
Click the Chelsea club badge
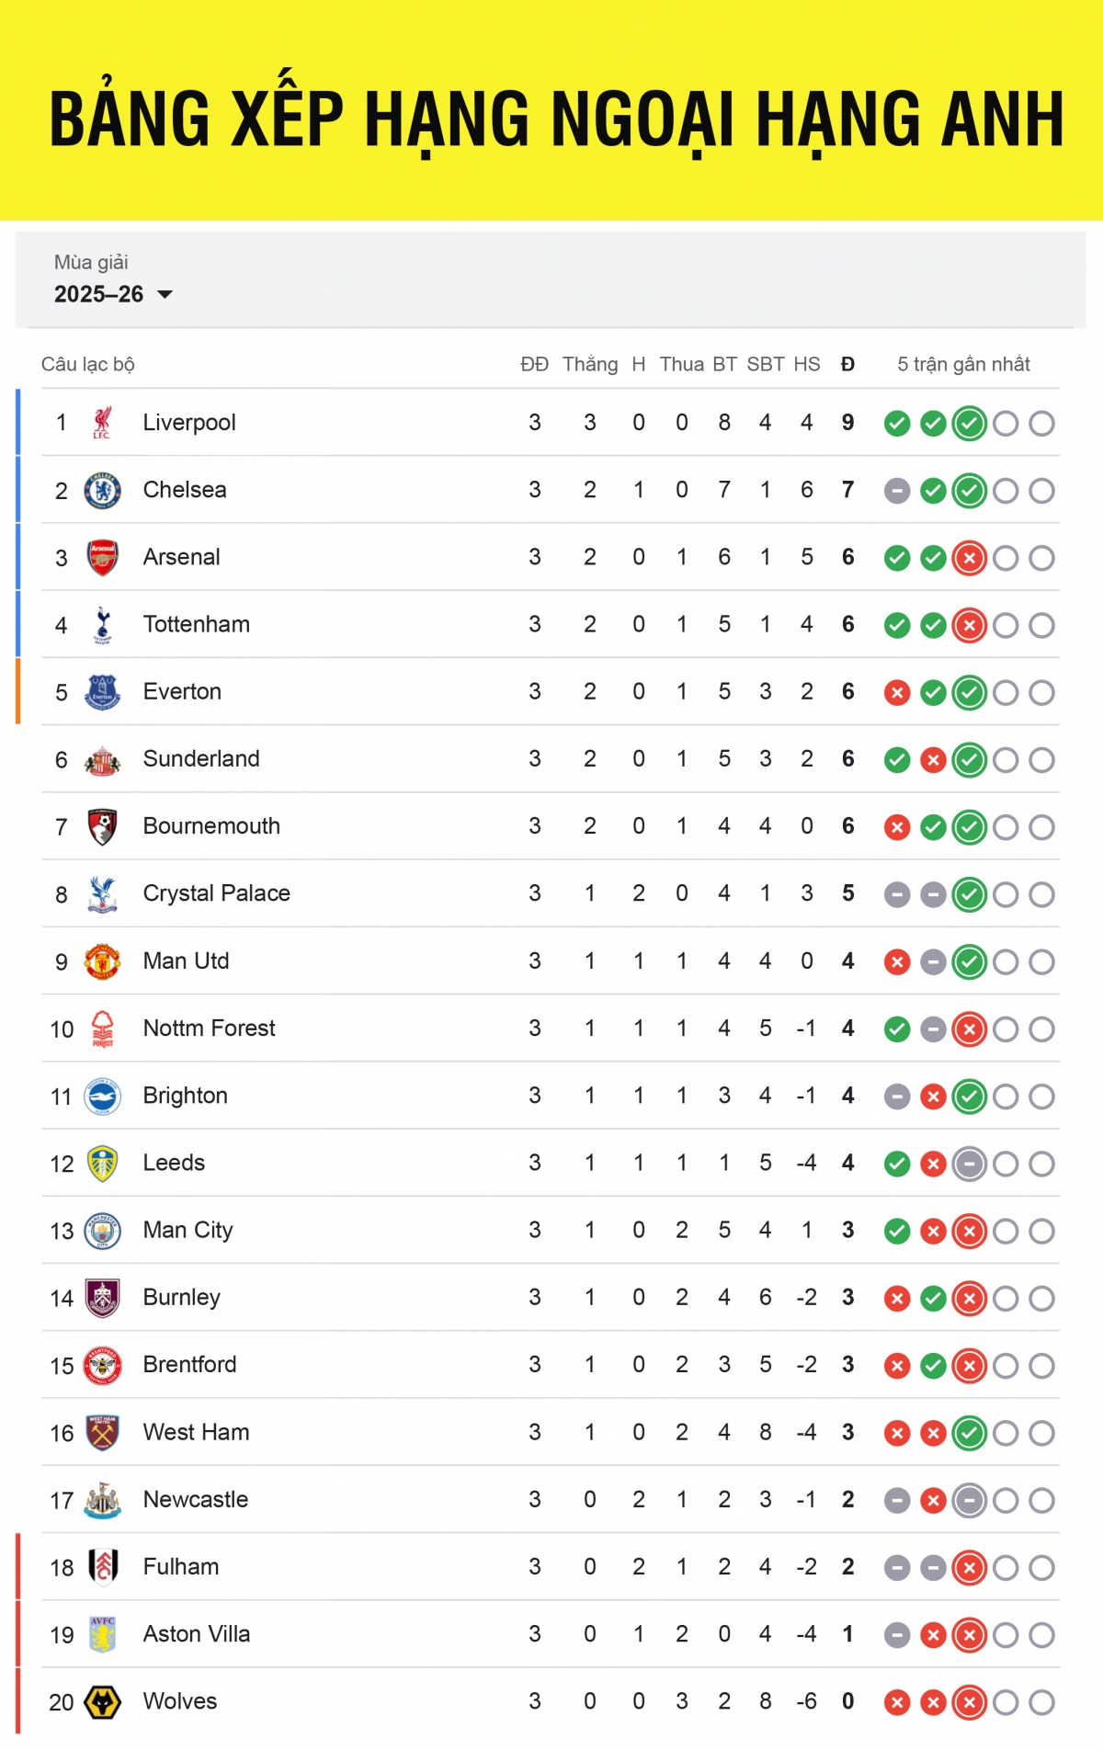(x=102, y=491)
